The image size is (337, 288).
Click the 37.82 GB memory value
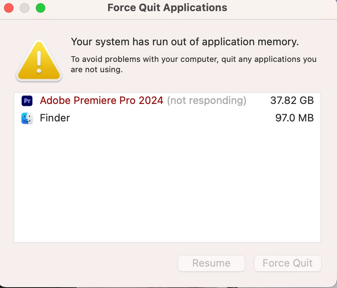pyautogui.click(x=292, y=101)
